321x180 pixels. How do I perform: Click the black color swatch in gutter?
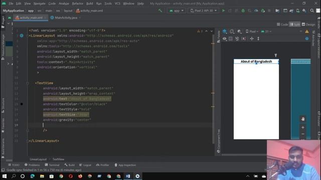[22, 104]
